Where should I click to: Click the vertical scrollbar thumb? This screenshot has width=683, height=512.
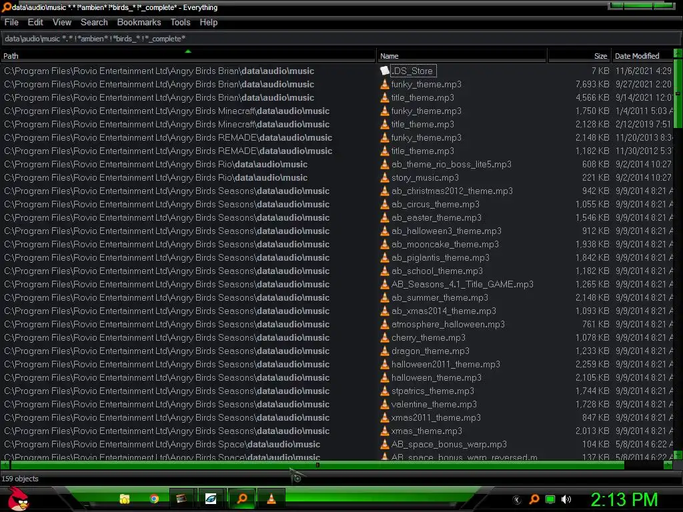point(678,93)
